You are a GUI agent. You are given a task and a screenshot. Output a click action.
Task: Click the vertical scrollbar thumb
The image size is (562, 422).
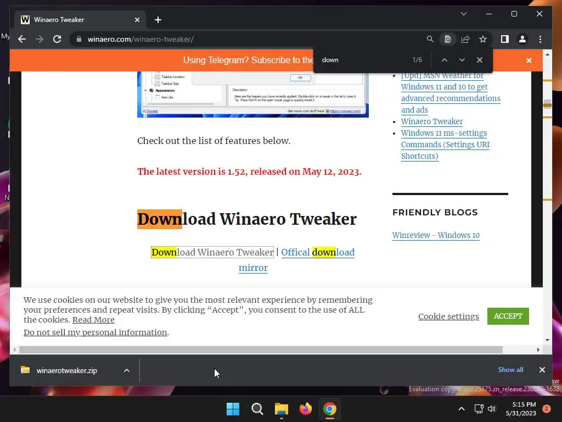[x=547, y=105]
